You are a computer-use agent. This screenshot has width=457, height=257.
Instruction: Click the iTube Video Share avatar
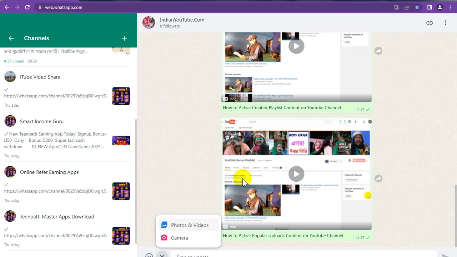point(10,76)
